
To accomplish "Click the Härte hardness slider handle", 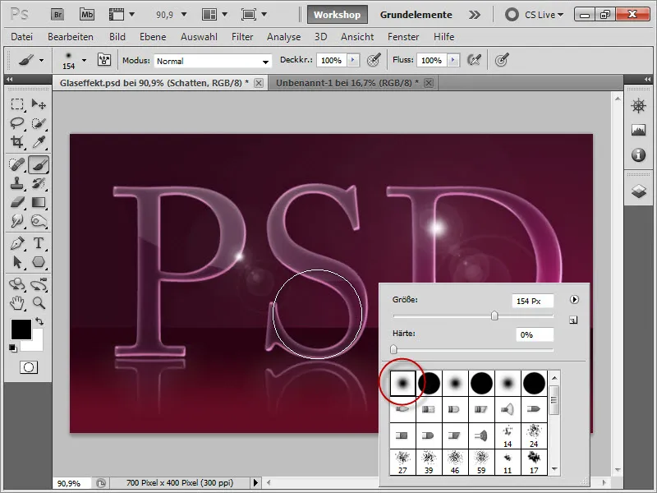I will (393, 349).
